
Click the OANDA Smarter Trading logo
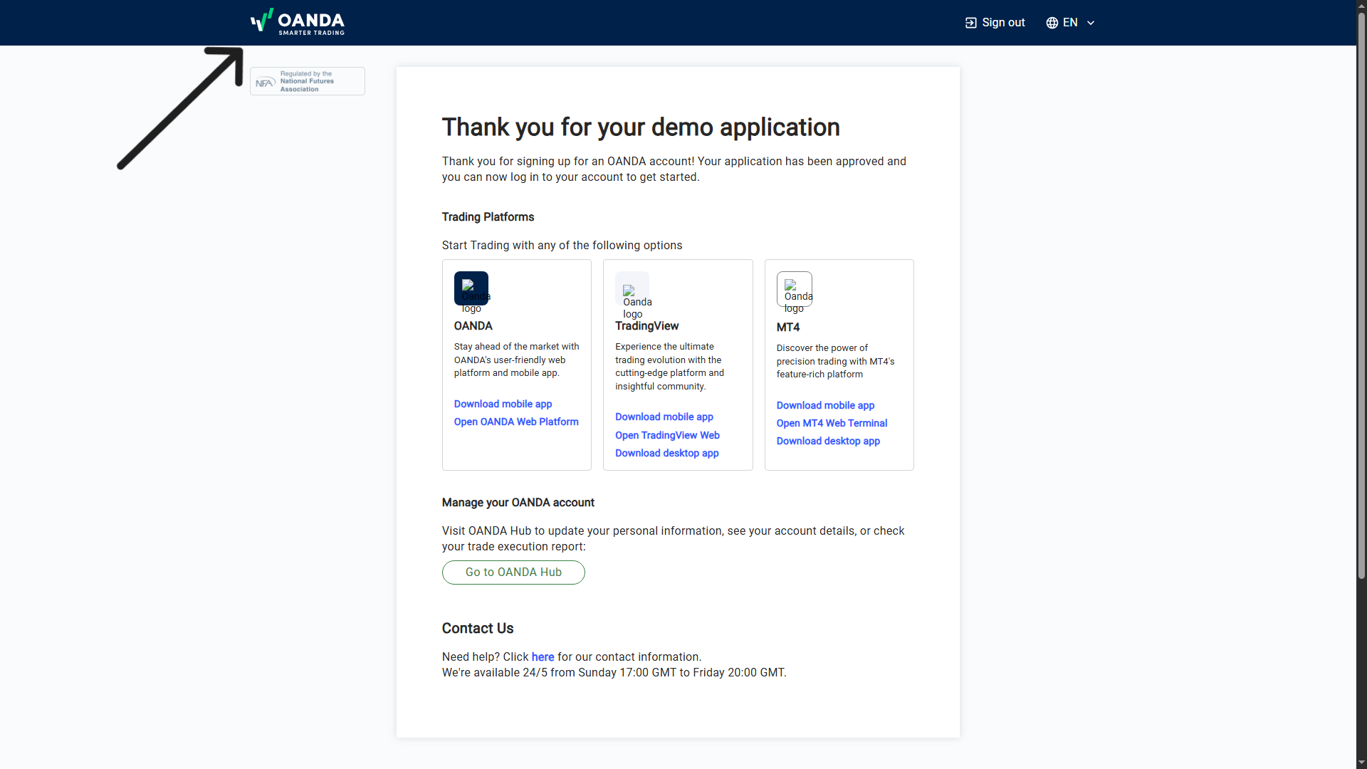coord(298,22)
